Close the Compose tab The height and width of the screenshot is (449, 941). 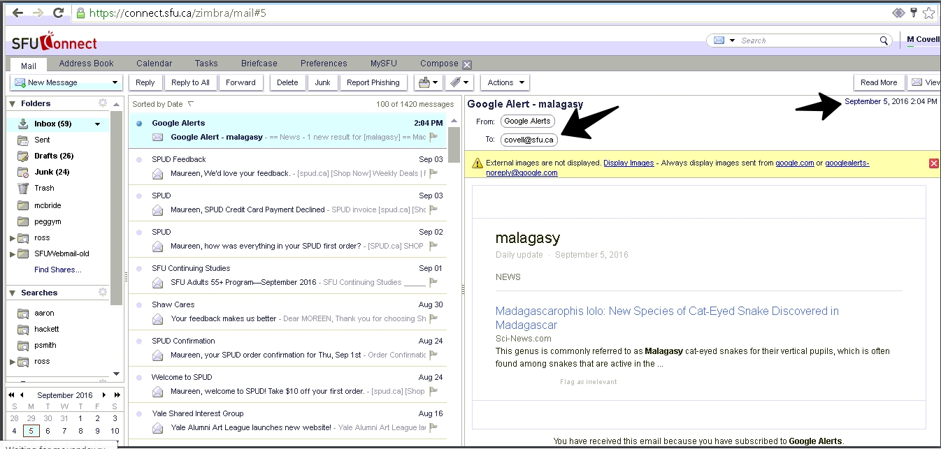[x=467, y=64]
